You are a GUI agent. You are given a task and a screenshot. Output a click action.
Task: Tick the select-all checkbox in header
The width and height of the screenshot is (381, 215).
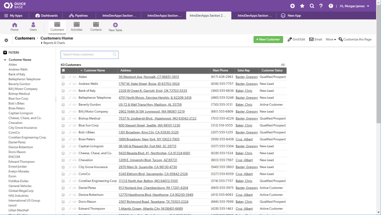(63, 70)
